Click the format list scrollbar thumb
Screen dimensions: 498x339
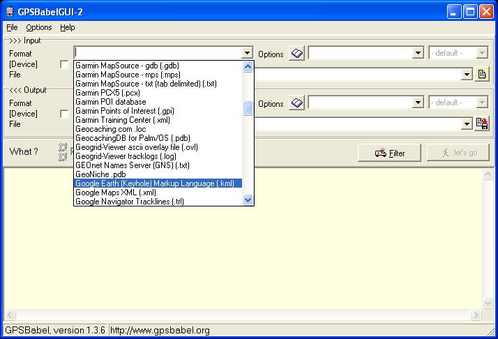pyautogui.click(x=248, y=108)
